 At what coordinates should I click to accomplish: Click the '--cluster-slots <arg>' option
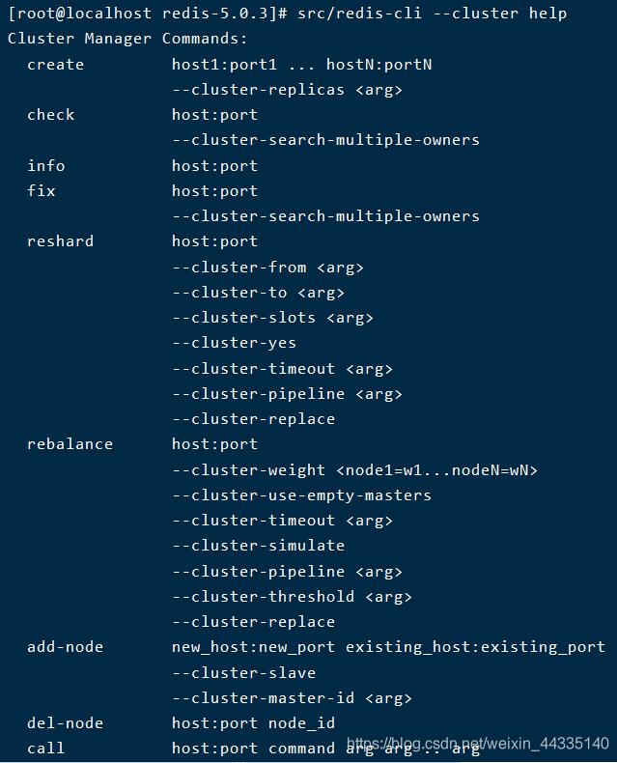click(272, 318)
